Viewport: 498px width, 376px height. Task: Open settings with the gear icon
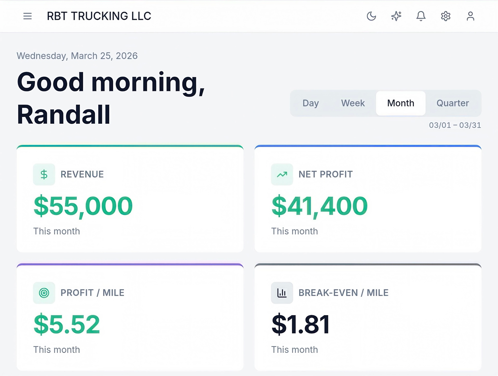click(x=446, y=16)
